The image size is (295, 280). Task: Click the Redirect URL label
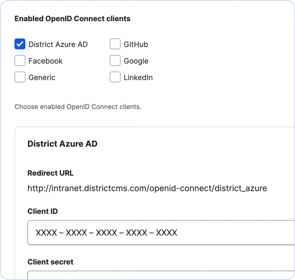51,173
